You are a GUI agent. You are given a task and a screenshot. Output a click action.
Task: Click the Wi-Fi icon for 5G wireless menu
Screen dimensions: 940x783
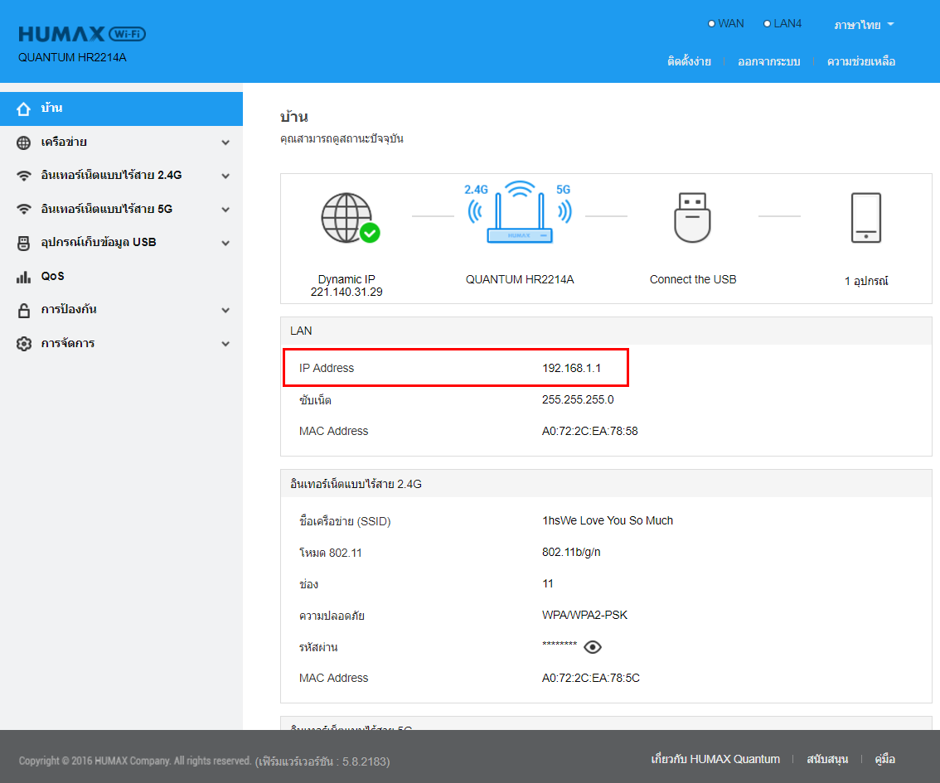pos(23,210)
